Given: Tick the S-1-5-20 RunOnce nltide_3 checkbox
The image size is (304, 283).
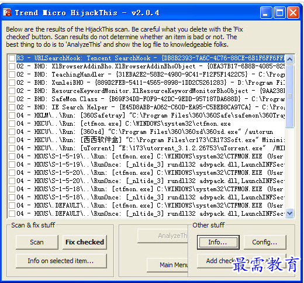Looking at the screenshot, I should tap(12, 181).
